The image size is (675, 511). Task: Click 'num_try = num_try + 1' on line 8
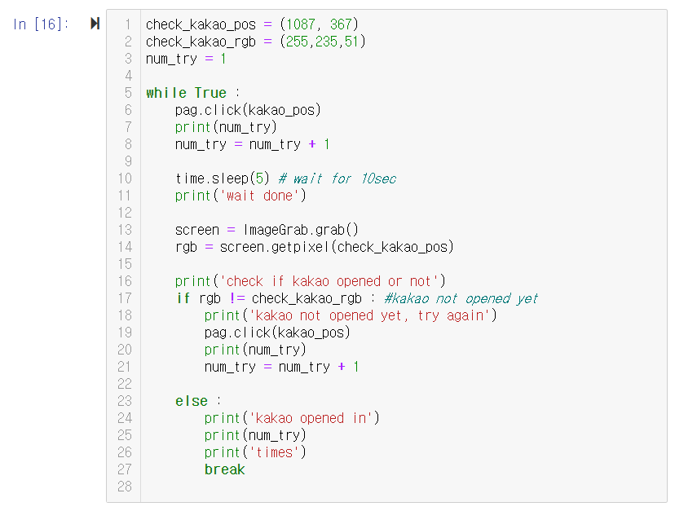pyautogui.click(x=252, y=144)
